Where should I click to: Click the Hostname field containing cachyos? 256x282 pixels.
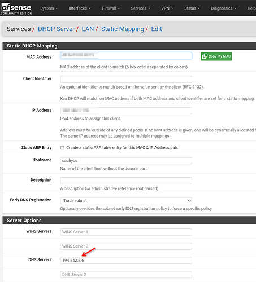click(x=126, y=161)
